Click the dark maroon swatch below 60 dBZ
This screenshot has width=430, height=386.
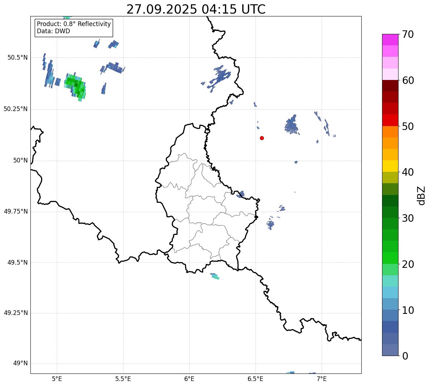390,86
